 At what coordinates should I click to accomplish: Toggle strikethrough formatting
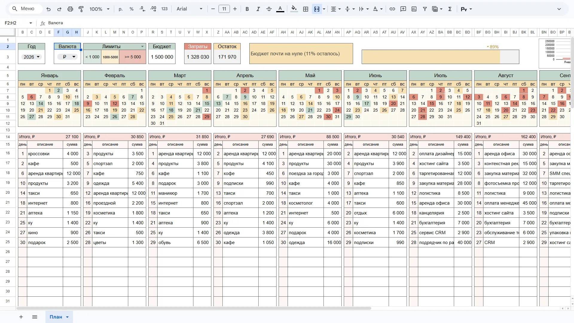269,9
